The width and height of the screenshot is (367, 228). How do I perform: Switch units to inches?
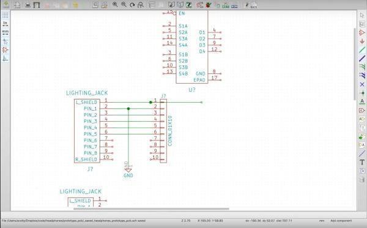point(5,24)
